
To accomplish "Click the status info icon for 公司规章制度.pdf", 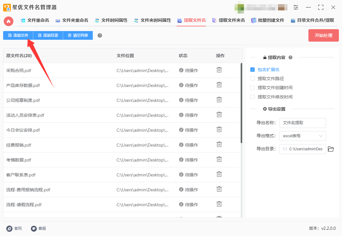I will pos(181,100).
